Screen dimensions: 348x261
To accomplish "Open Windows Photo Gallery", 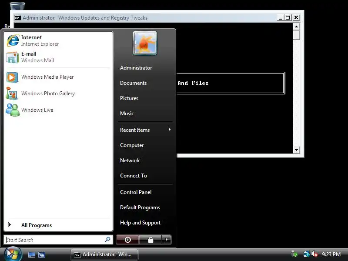I will 58,94.
